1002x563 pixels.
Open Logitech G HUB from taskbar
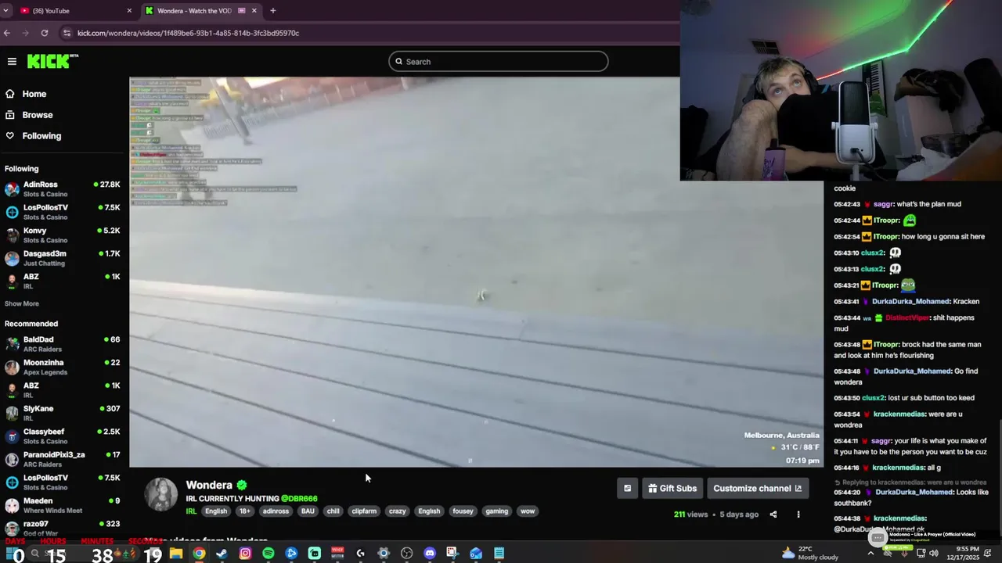[x=361, y=554]
